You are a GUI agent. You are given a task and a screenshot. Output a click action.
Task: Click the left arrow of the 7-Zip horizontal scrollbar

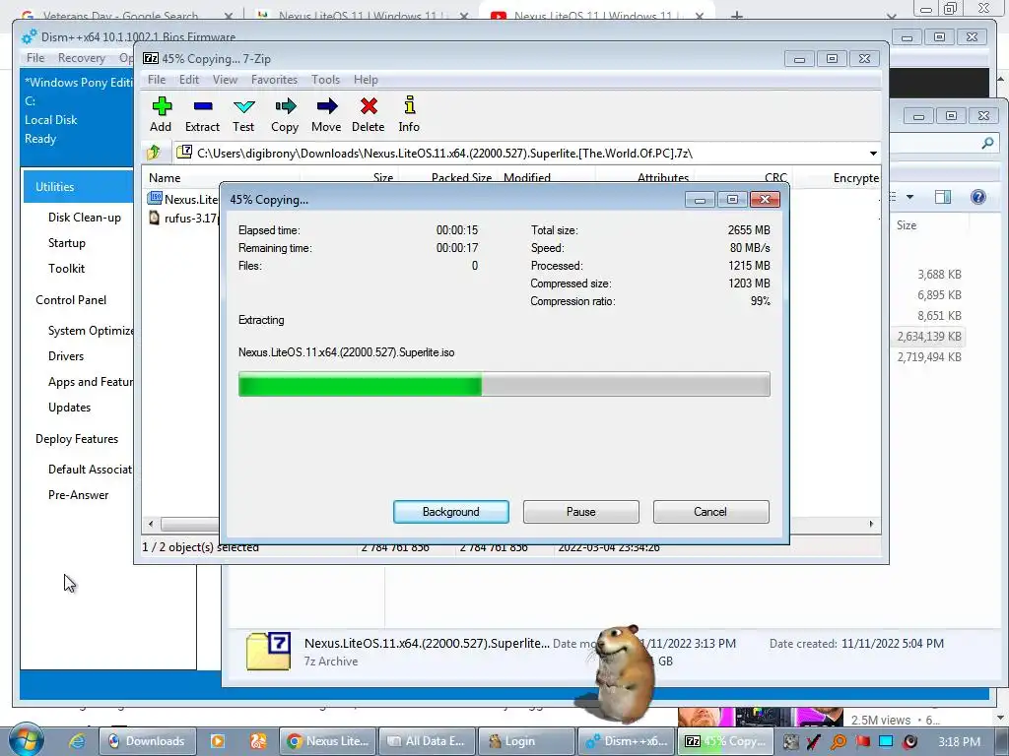click(x=151, y=524)
